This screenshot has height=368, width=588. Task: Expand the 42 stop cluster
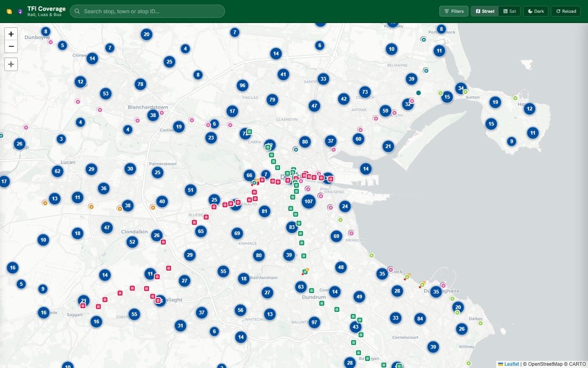pos(344,99)
